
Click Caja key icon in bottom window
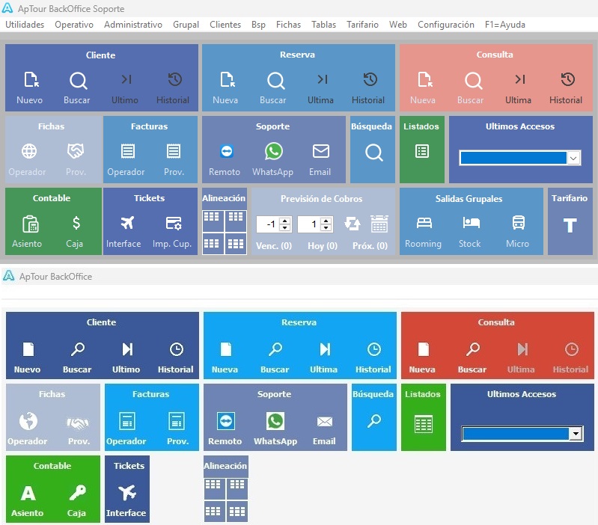pyautogui.click(x=77, y=493)
